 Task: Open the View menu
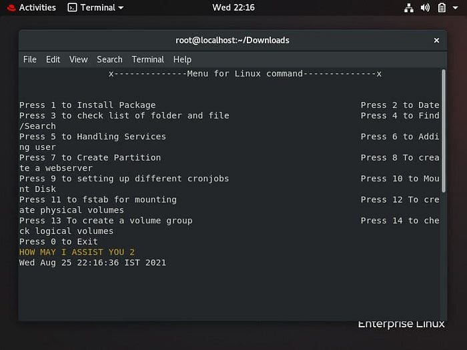pyautogui.click(x=79, y=59)
